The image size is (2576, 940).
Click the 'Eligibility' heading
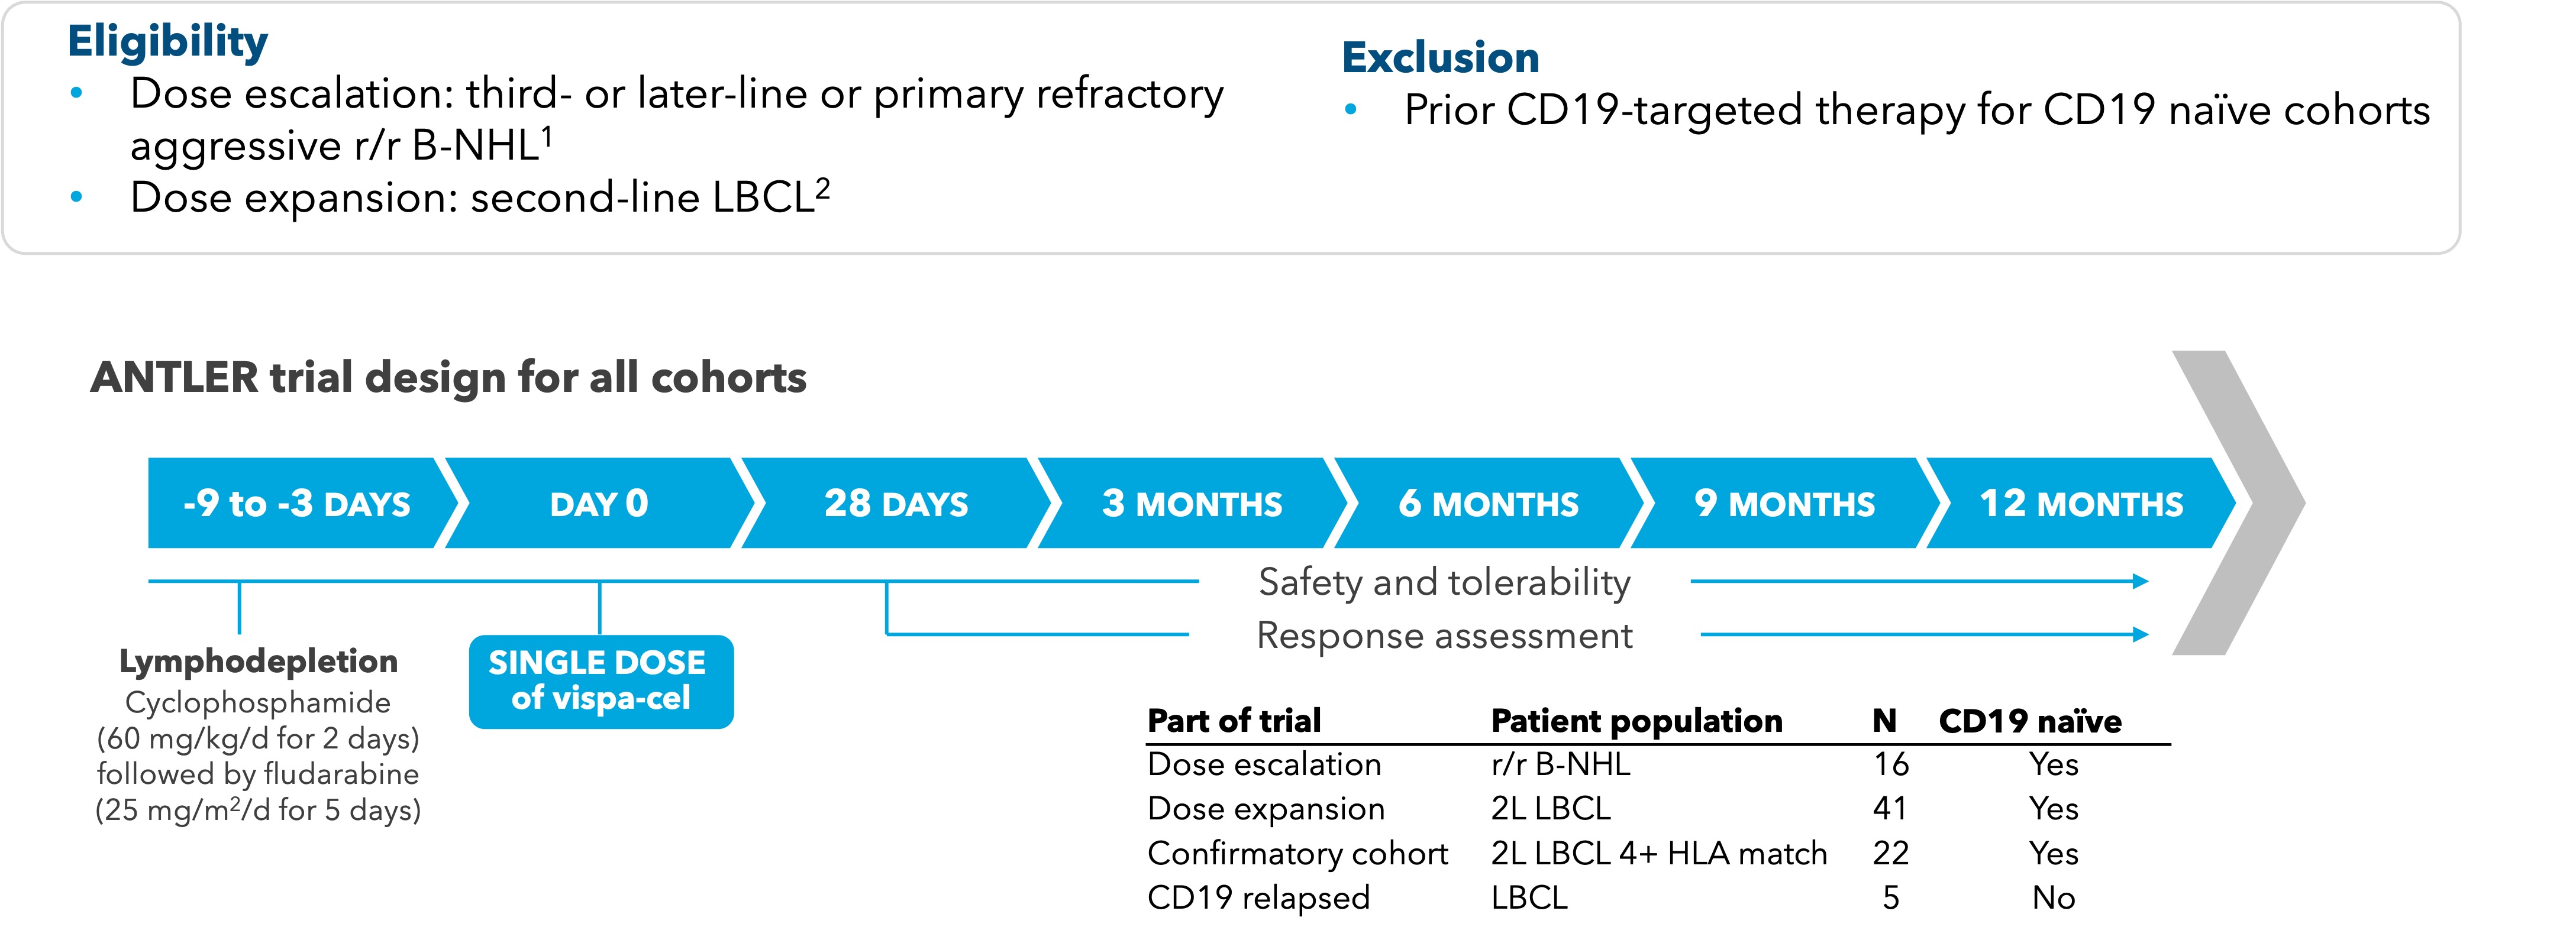coord(167,42)
